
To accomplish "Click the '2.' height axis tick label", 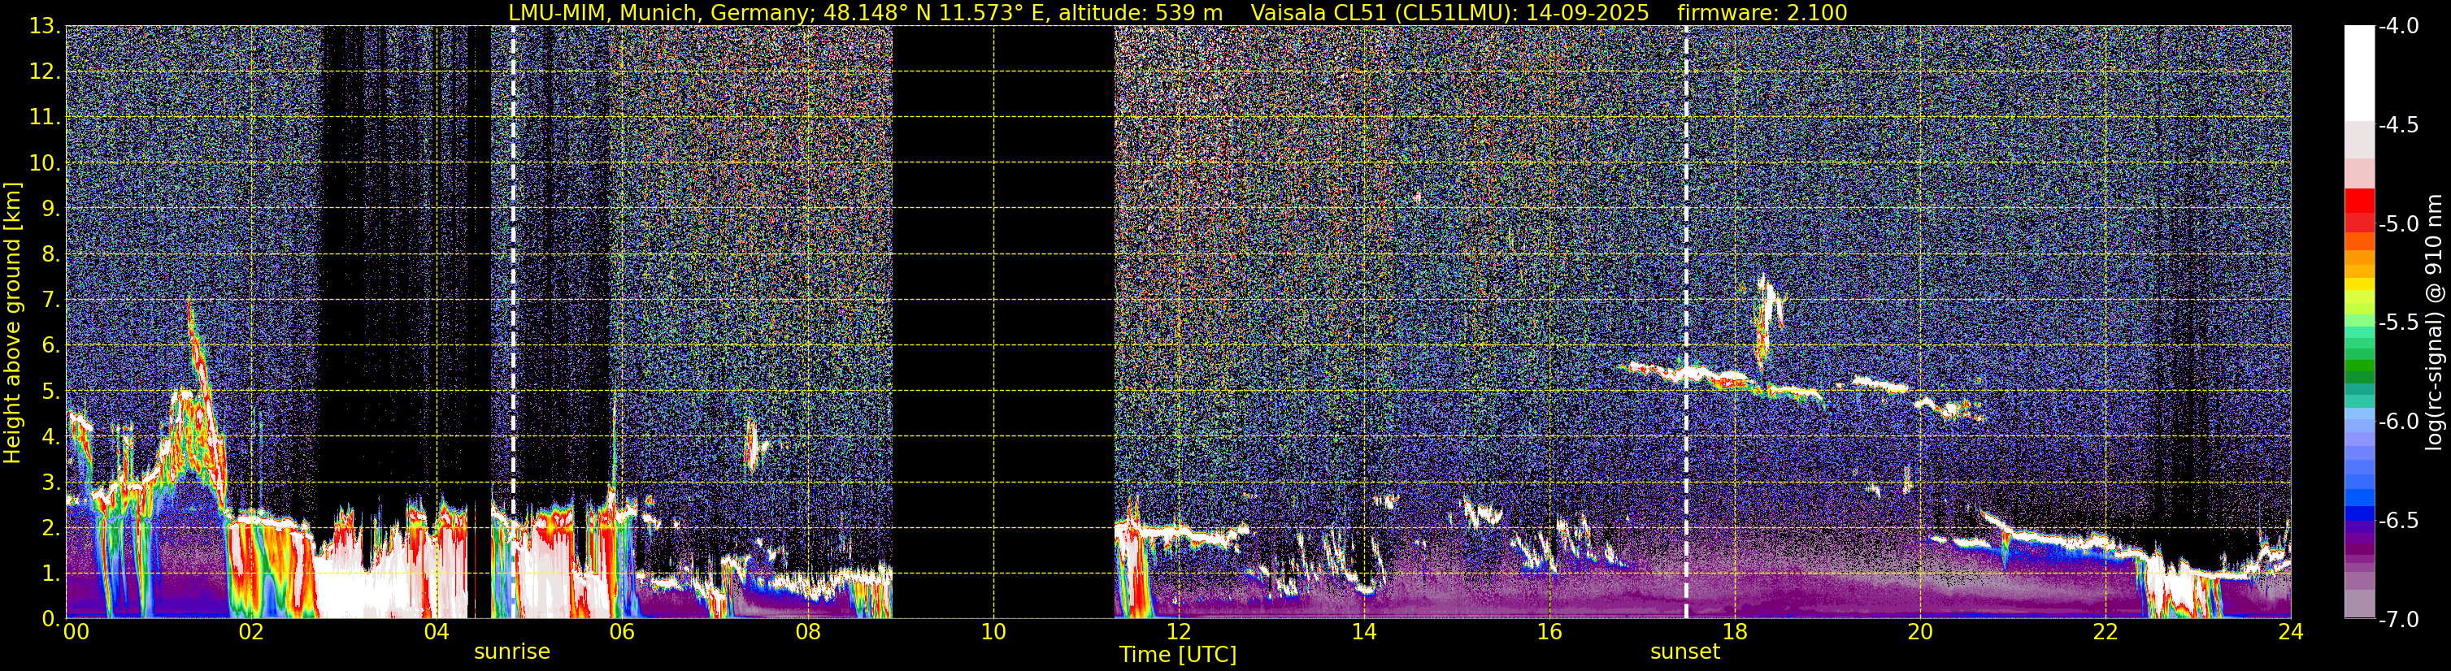I will click(x=52, y=527).
